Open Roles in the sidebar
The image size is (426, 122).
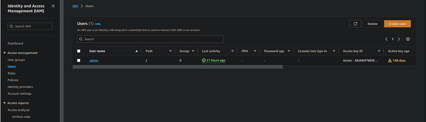[12, 73]
